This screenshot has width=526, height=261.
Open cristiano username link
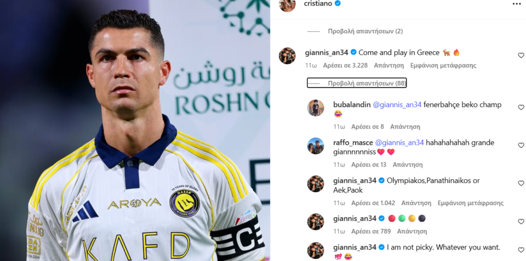(318, 3)
